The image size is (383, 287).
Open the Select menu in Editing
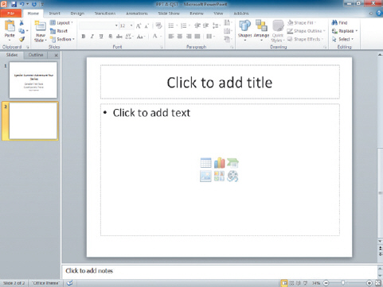tap(342, 39)
